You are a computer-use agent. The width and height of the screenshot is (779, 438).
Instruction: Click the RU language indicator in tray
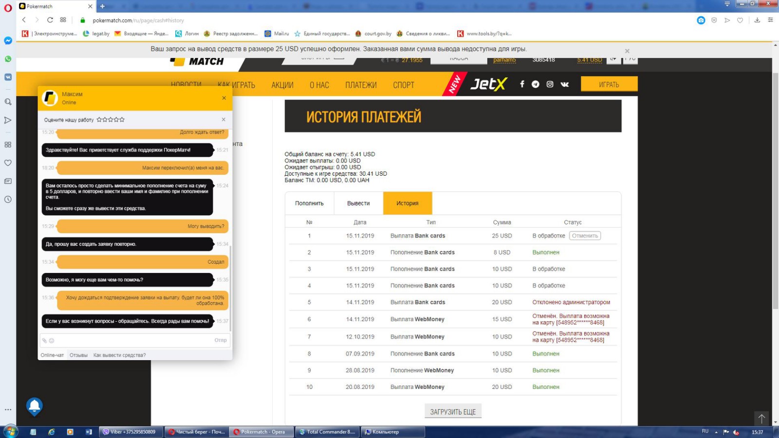(x=705, y=431)
